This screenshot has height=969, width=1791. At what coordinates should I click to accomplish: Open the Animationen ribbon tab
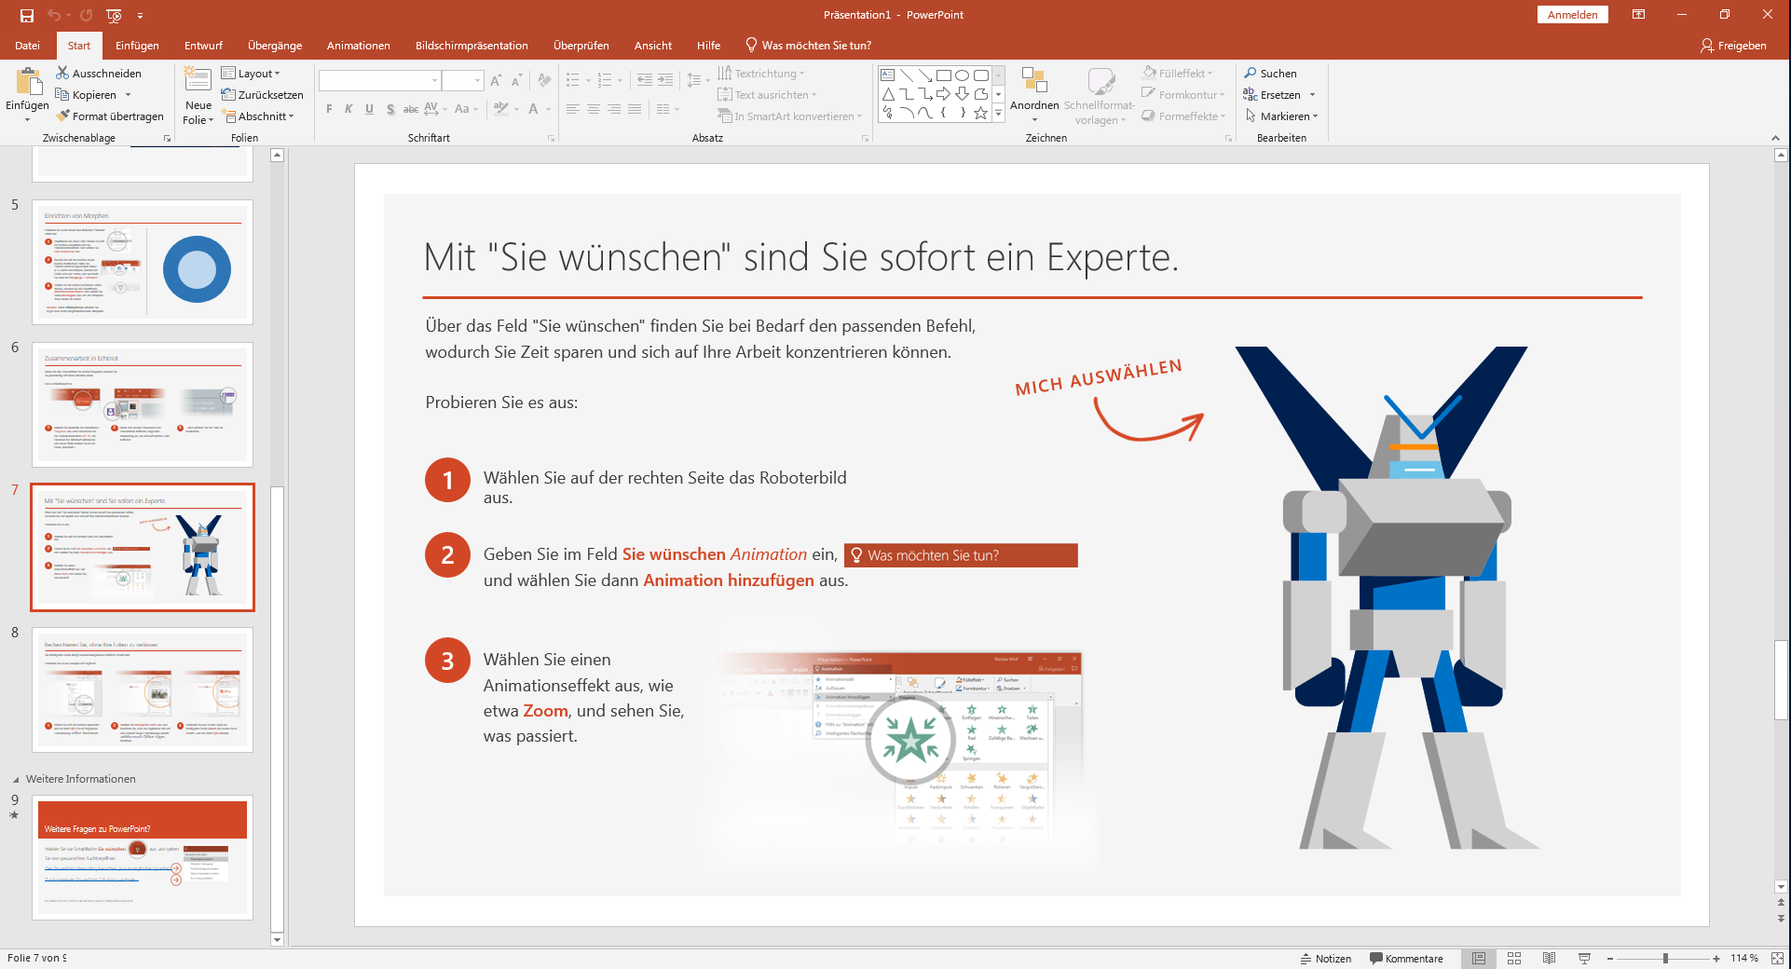[x=358, y=45]
